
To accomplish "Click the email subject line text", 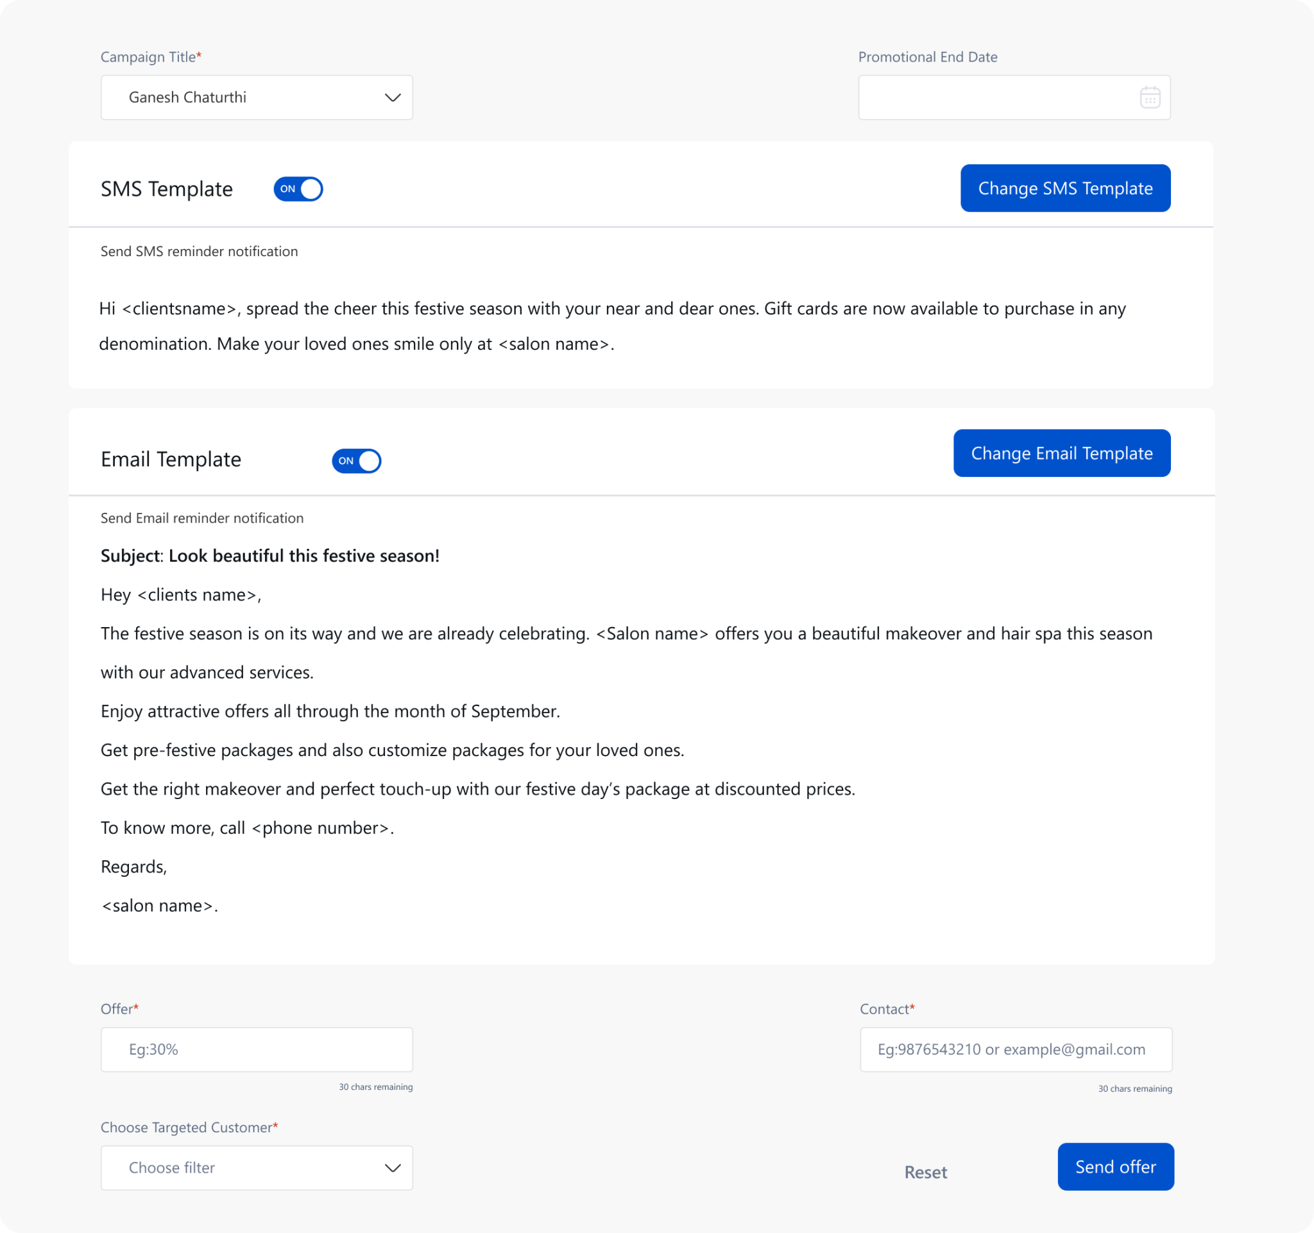I will coord(269,555).
